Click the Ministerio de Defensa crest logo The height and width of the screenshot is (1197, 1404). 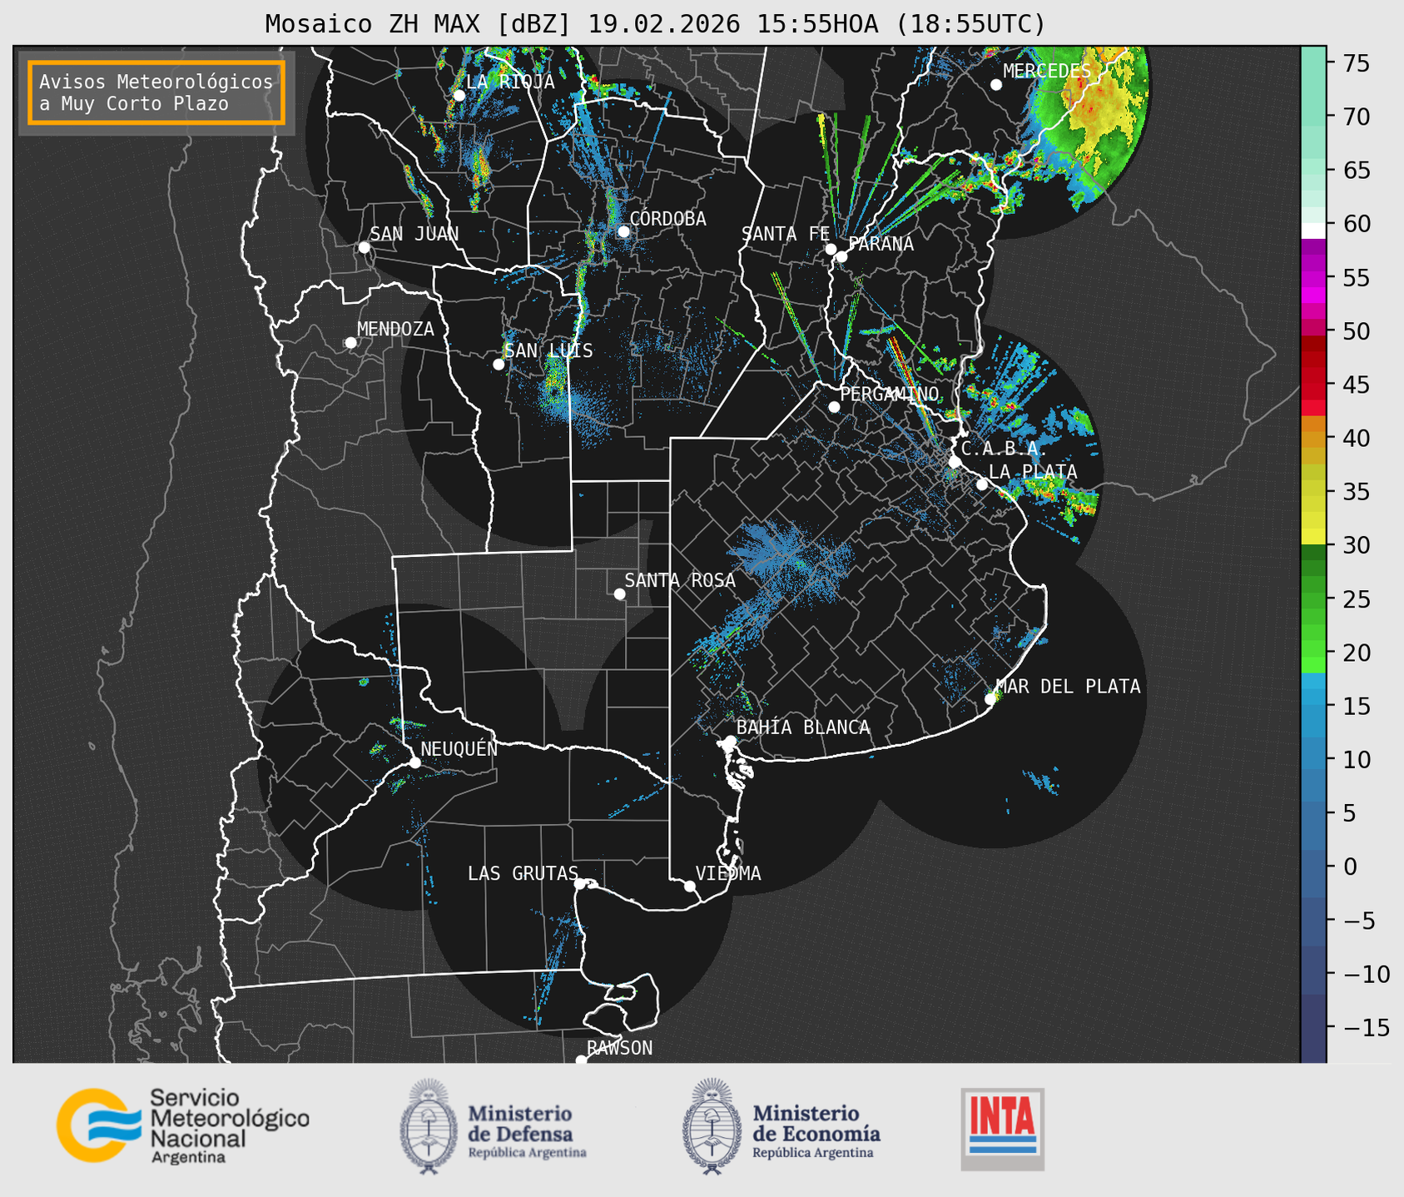(x=428, y=1126)
